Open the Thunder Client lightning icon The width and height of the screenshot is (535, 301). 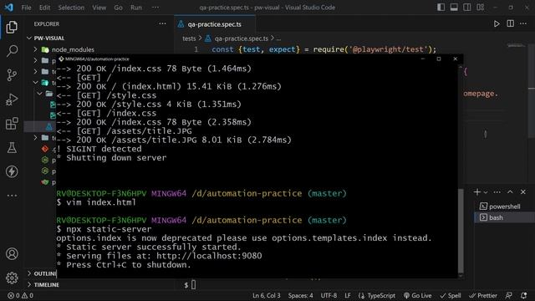(x=12, y=171)
